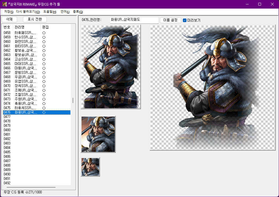Open the 다시 불러오기(O) menu
The width and height of the screenshot is (279, 197).
point(28,12)
